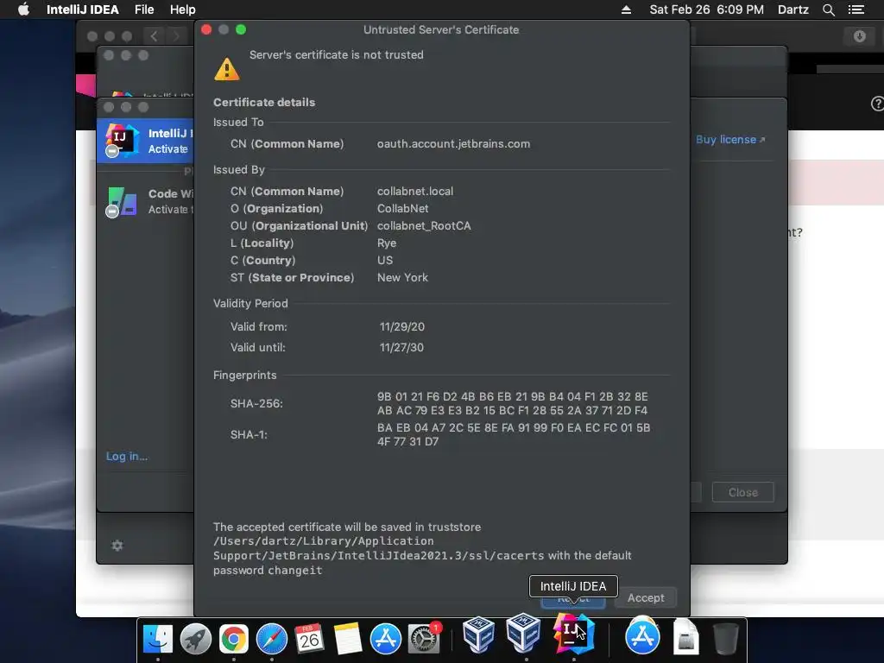
Task: Click the Log in... link
Action: [127, 456]
